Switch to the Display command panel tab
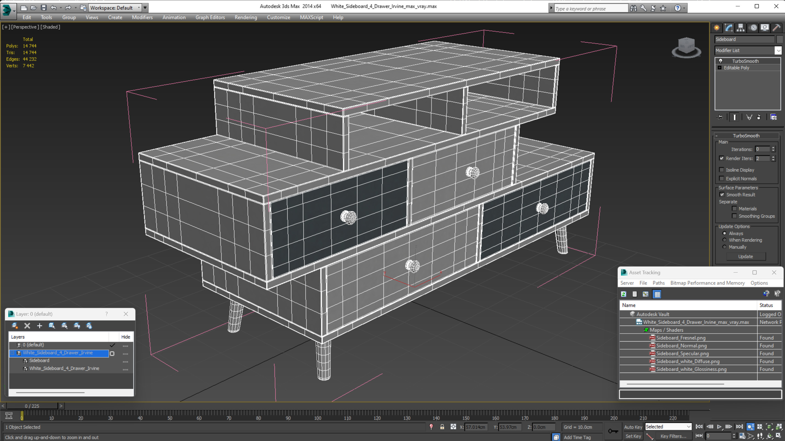 click(765, 28)
